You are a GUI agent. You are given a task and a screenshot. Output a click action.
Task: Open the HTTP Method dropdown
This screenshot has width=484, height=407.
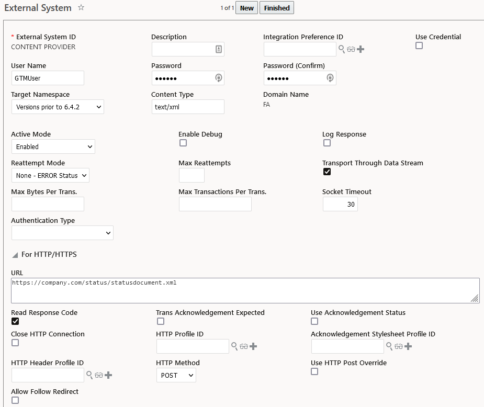pyautogui.click(x=176, y=375)
